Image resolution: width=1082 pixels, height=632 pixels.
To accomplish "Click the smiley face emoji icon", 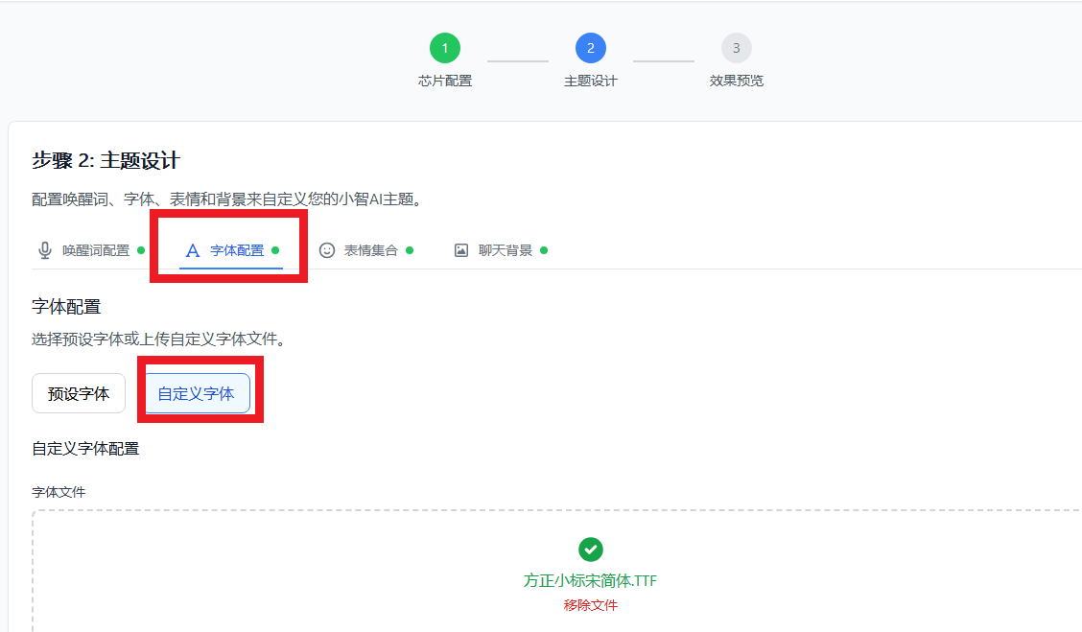I will tap(327, 250).
